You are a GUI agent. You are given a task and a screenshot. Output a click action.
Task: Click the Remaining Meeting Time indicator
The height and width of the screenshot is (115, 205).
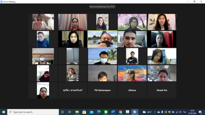coord(102,7)
